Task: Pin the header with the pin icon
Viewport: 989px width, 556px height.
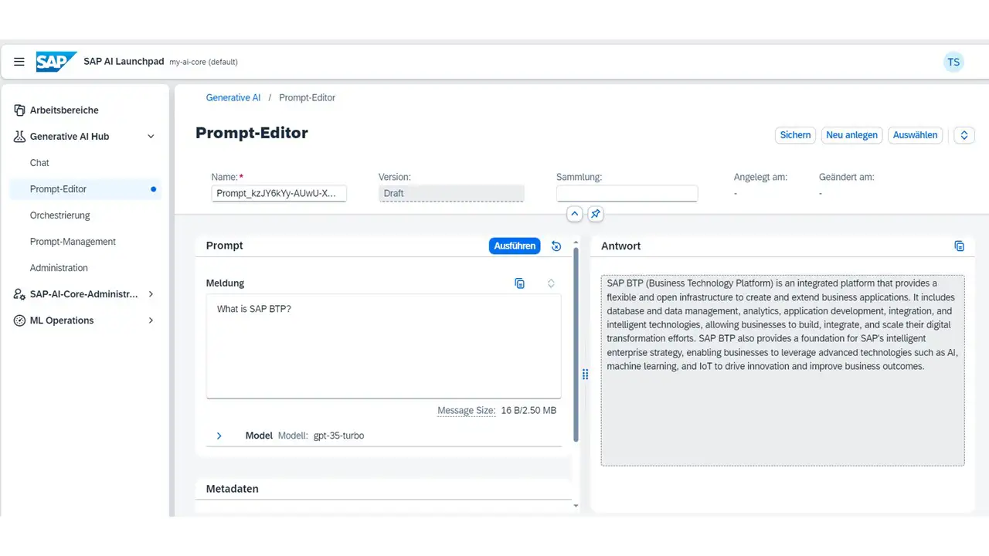Action: (x=595, y=214)
